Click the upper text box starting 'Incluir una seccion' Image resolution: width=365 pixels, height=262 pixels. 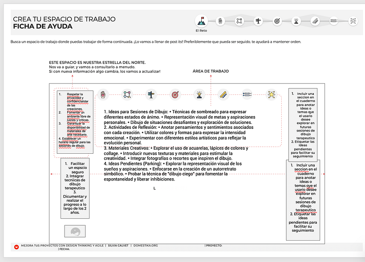pos(303,125)
